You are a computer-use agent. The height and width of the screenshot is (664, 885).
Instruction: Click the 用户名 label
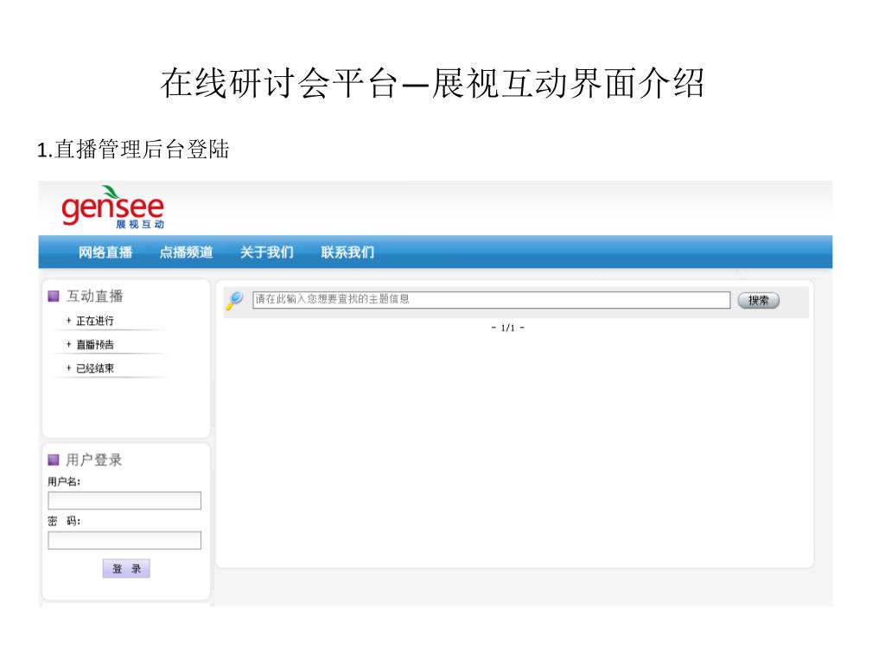click(x=64, y=482)
